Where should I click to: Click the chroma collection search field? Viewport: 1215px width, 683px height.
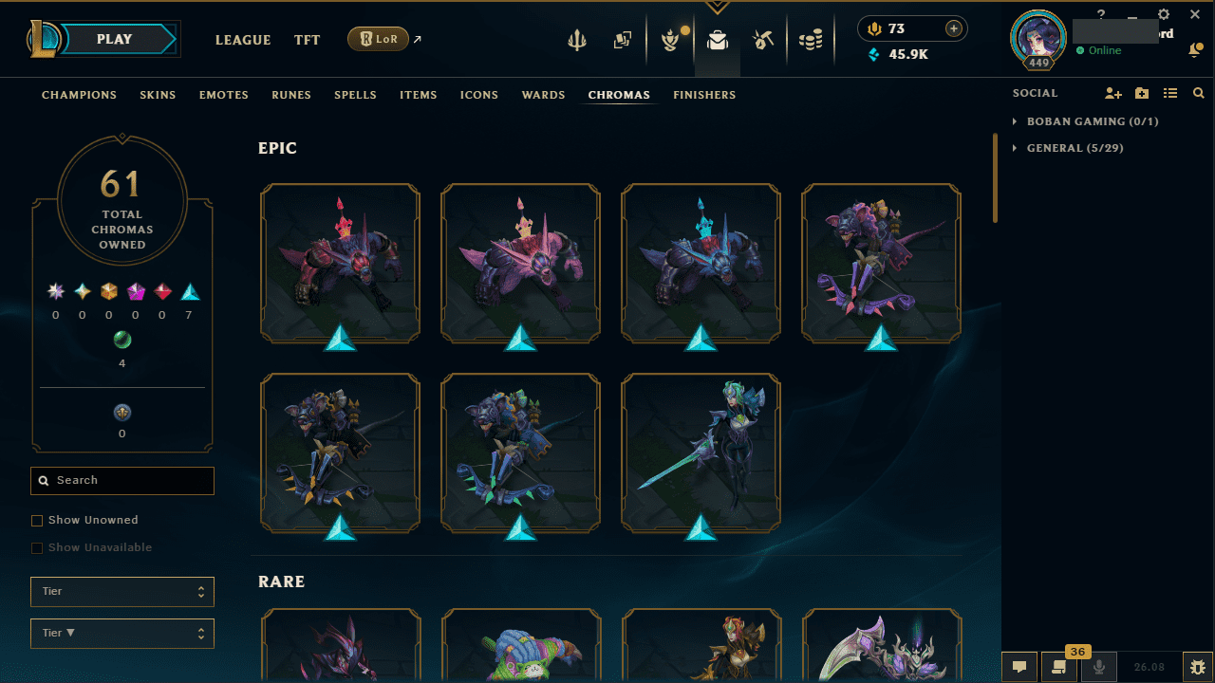tap(122, 481)
